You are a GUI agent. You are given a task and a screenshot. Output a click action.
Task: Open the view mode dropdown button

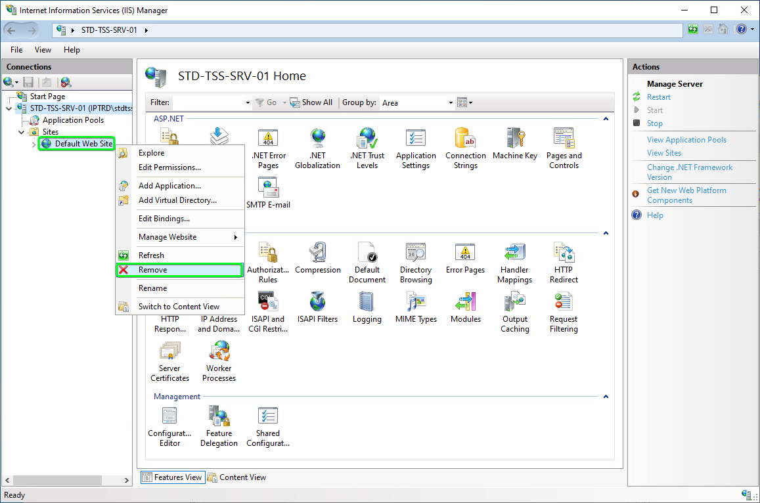[465, 102]
